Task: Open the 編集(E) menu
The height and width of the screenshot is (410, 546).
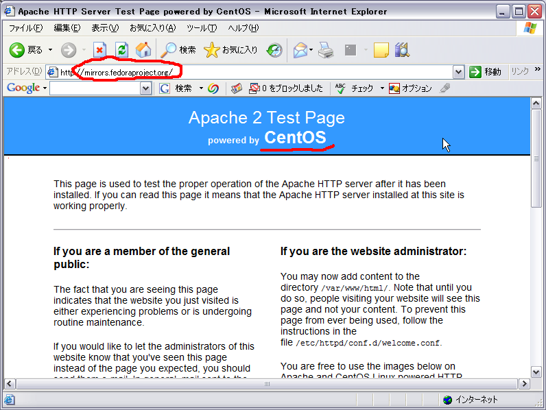Action: pos(67,28)
